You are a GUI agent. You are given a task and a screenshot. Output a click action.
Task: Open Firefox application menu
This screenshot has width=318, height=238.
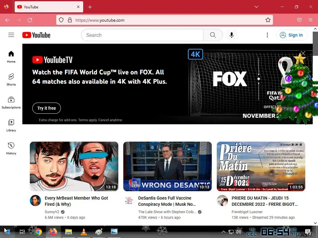point(311,20)
